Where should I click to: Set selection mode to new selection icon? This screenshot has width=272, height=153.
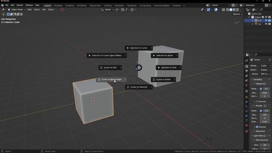(x=8, y=14)
